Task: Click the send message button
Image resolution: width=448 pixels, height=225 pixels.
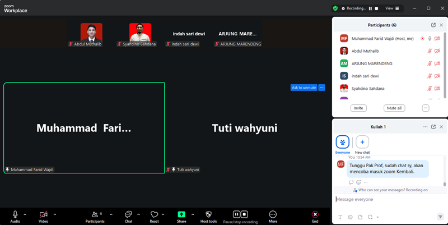Action: click(440, 217)
